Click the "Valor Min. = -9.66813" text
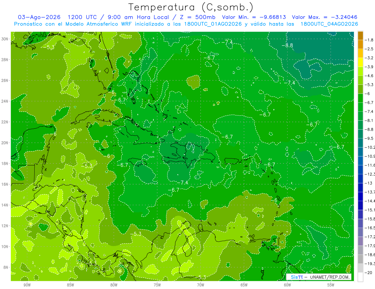The height and width of the screenshot is (289, 375). coord(254,17)
